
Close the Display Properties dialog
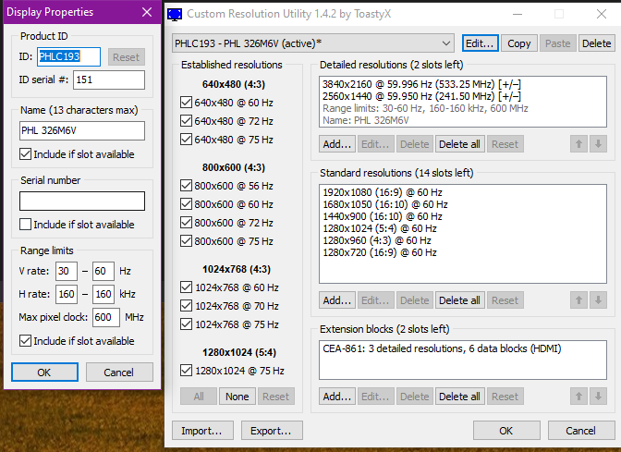[147, 12]
